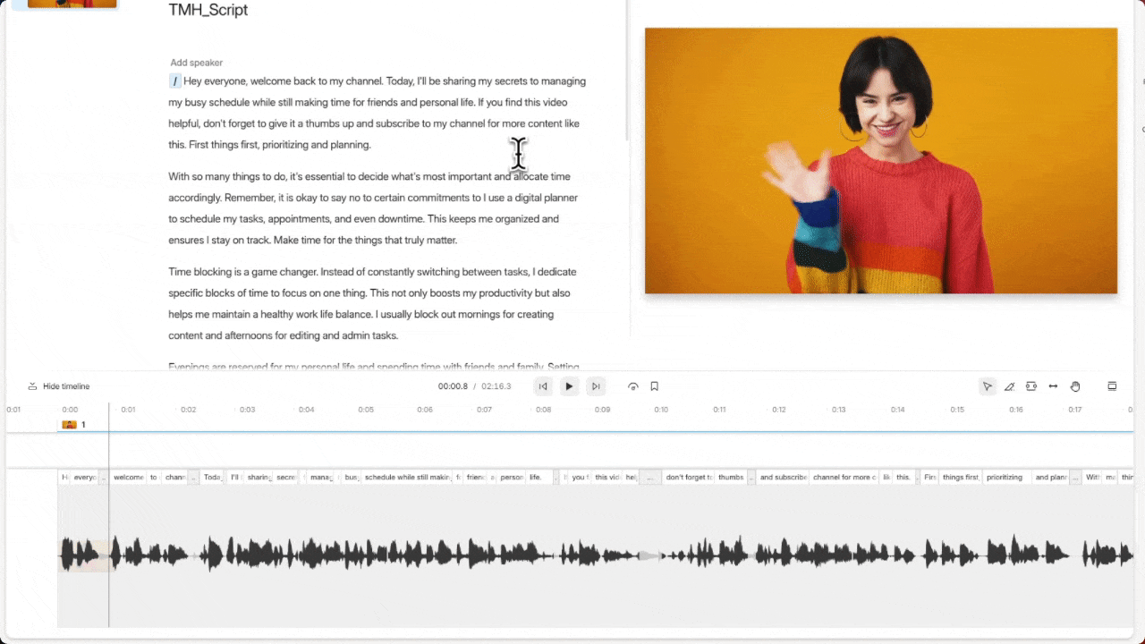
Task: Select scene 1 thumbnail on the timeline
Action: (x=69, y=424)
